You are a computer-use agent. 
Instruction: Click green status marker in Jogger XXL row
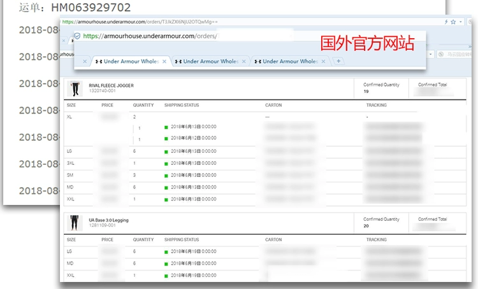pos(166,200)
